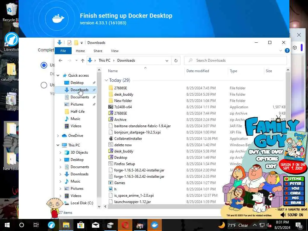Select bonjourr_startpage-19.2.5.xpi file
308x231 pixels.
tap(137, 132)
